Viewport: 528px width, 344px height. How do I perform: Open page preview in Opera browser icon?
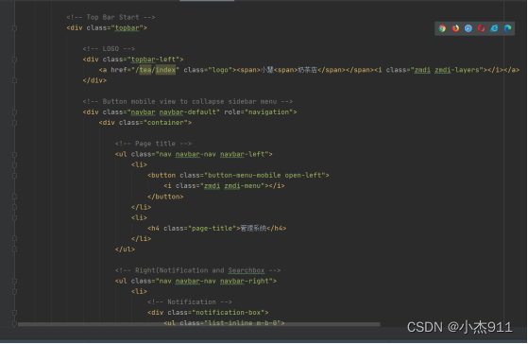pyautogui.click(x=481, y=28)
